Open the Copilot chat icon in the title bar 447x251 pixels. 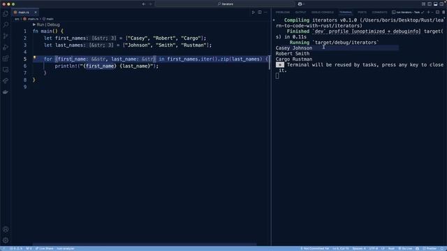[x=300, y=4]
